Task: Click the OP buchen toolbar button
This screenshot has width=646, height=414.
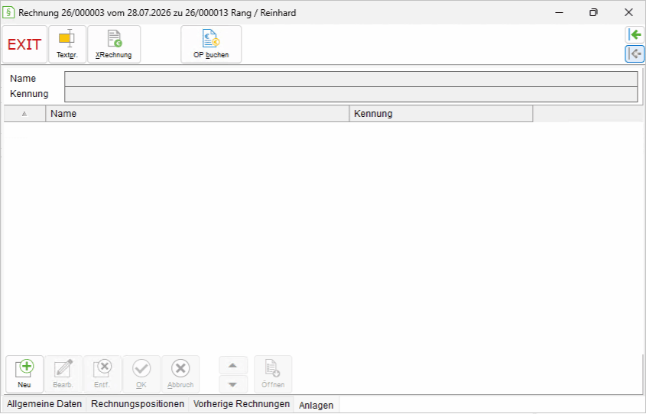Action: tap(211, 44)
